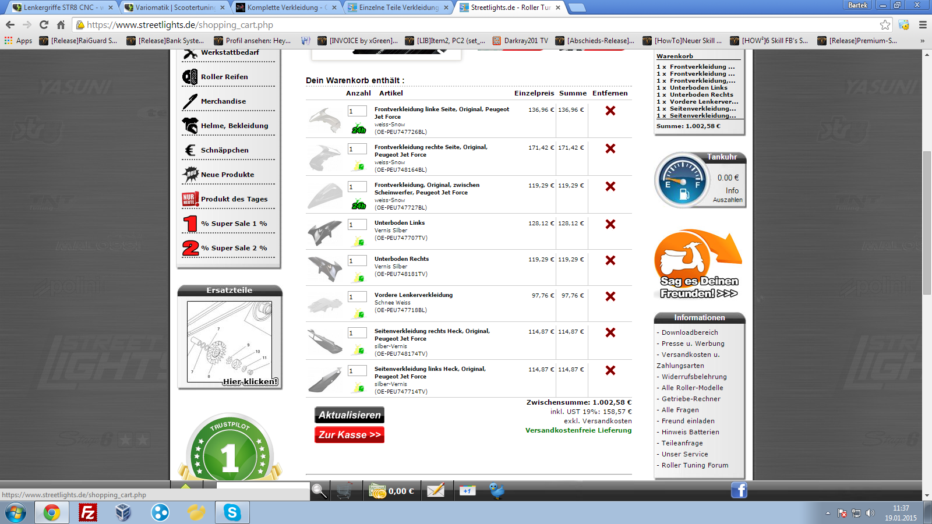Remove Unterboden Links with red X
The height and width of the screenshot is (524, 932).
pos(610,224)
